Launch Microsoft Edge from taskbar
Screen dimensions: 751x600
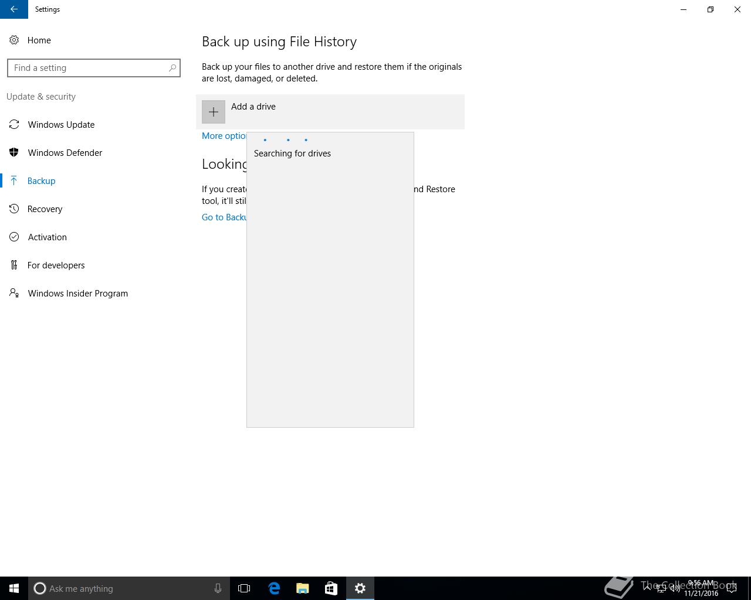tap(274, 588)
